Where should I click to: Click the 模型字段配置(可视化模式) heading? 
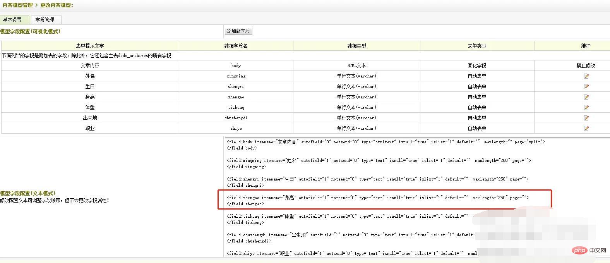pyautogui.click(x=30, y=31)
